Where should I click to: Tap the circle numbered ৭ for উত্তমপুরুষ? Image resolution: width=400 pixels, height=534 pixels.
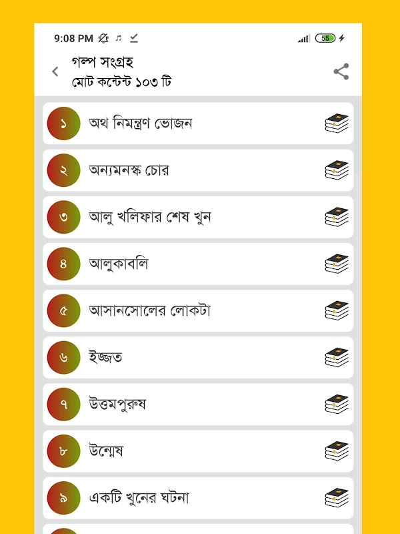[x=63, y=405]
